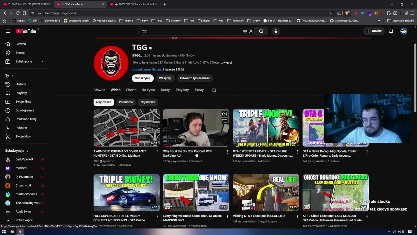Open the YouTube hamburger guide menu
417x235 pixels.
(x=8, y=31)
